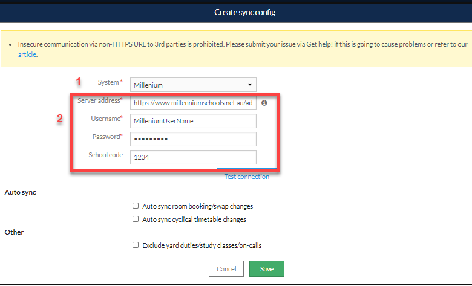The height and width of the screenshot is (286, 472).
Task: Click the insecure communication warning message text
Action: tap(243, 49)
